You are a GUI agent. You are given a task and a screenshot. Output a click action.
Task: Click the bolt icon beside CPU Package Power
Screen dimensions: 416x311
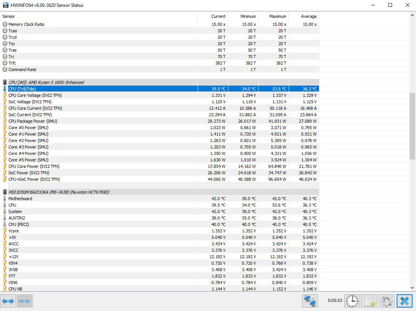pyautogui.click(x=5, y=121)
